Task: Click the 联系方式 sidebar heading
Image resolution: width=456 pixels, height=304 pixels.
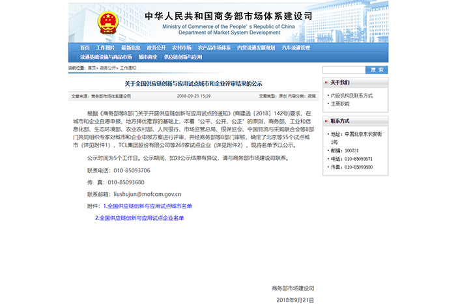Action: [x=340, y=121]
